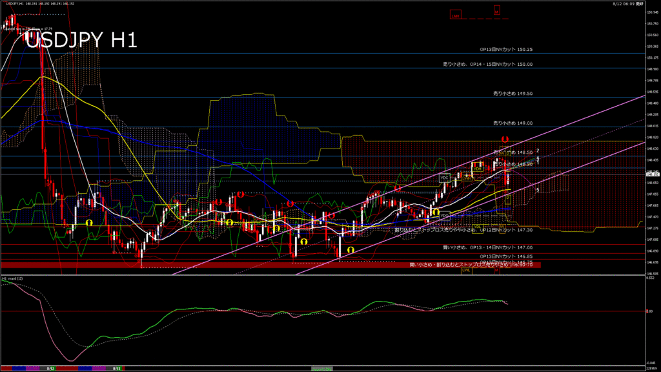Click the 売り小さめ 149.00 level label
The image size is (661, 372).
tap(513, 123)
